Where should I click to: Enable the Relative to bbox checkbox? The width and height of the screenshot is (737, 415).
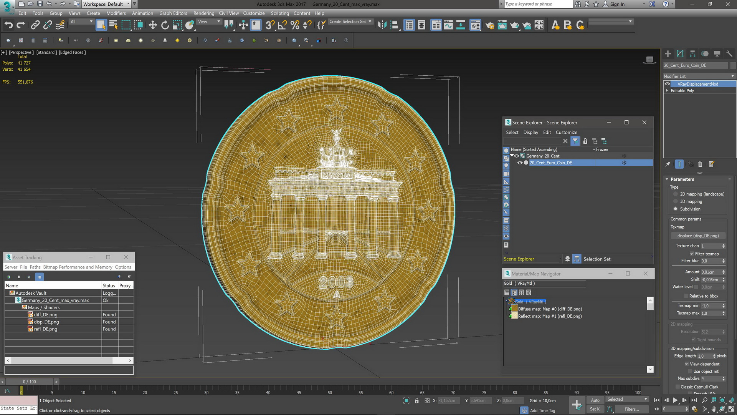pos(686,296)
